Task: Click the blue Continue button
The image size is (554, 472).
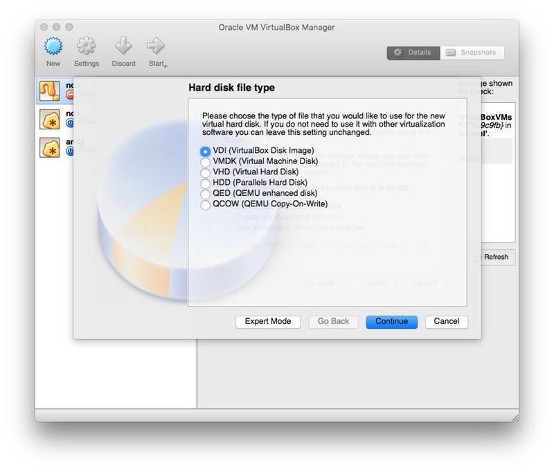Action: tap(391, 322)
